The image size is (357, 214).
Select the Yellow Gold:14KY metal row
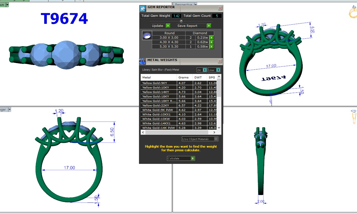click(159, 92)
